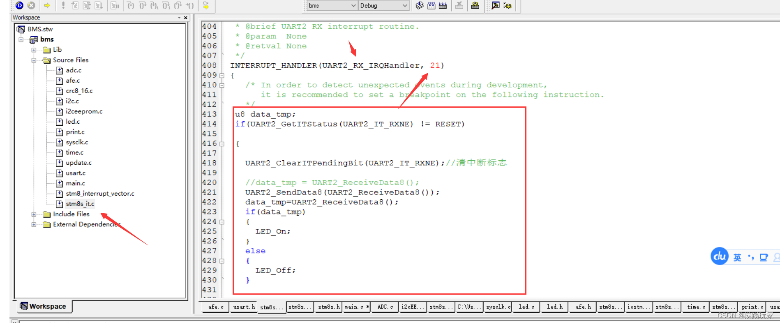Open the Debug configuration dropdown
Screen dimensions: 780x323
pos(405,6)
